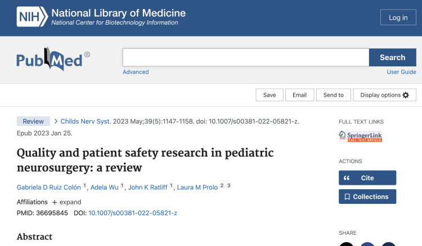Screen dimensions: 422x246
Task: Open the Send to dropdown
Action: pos(333,95)
